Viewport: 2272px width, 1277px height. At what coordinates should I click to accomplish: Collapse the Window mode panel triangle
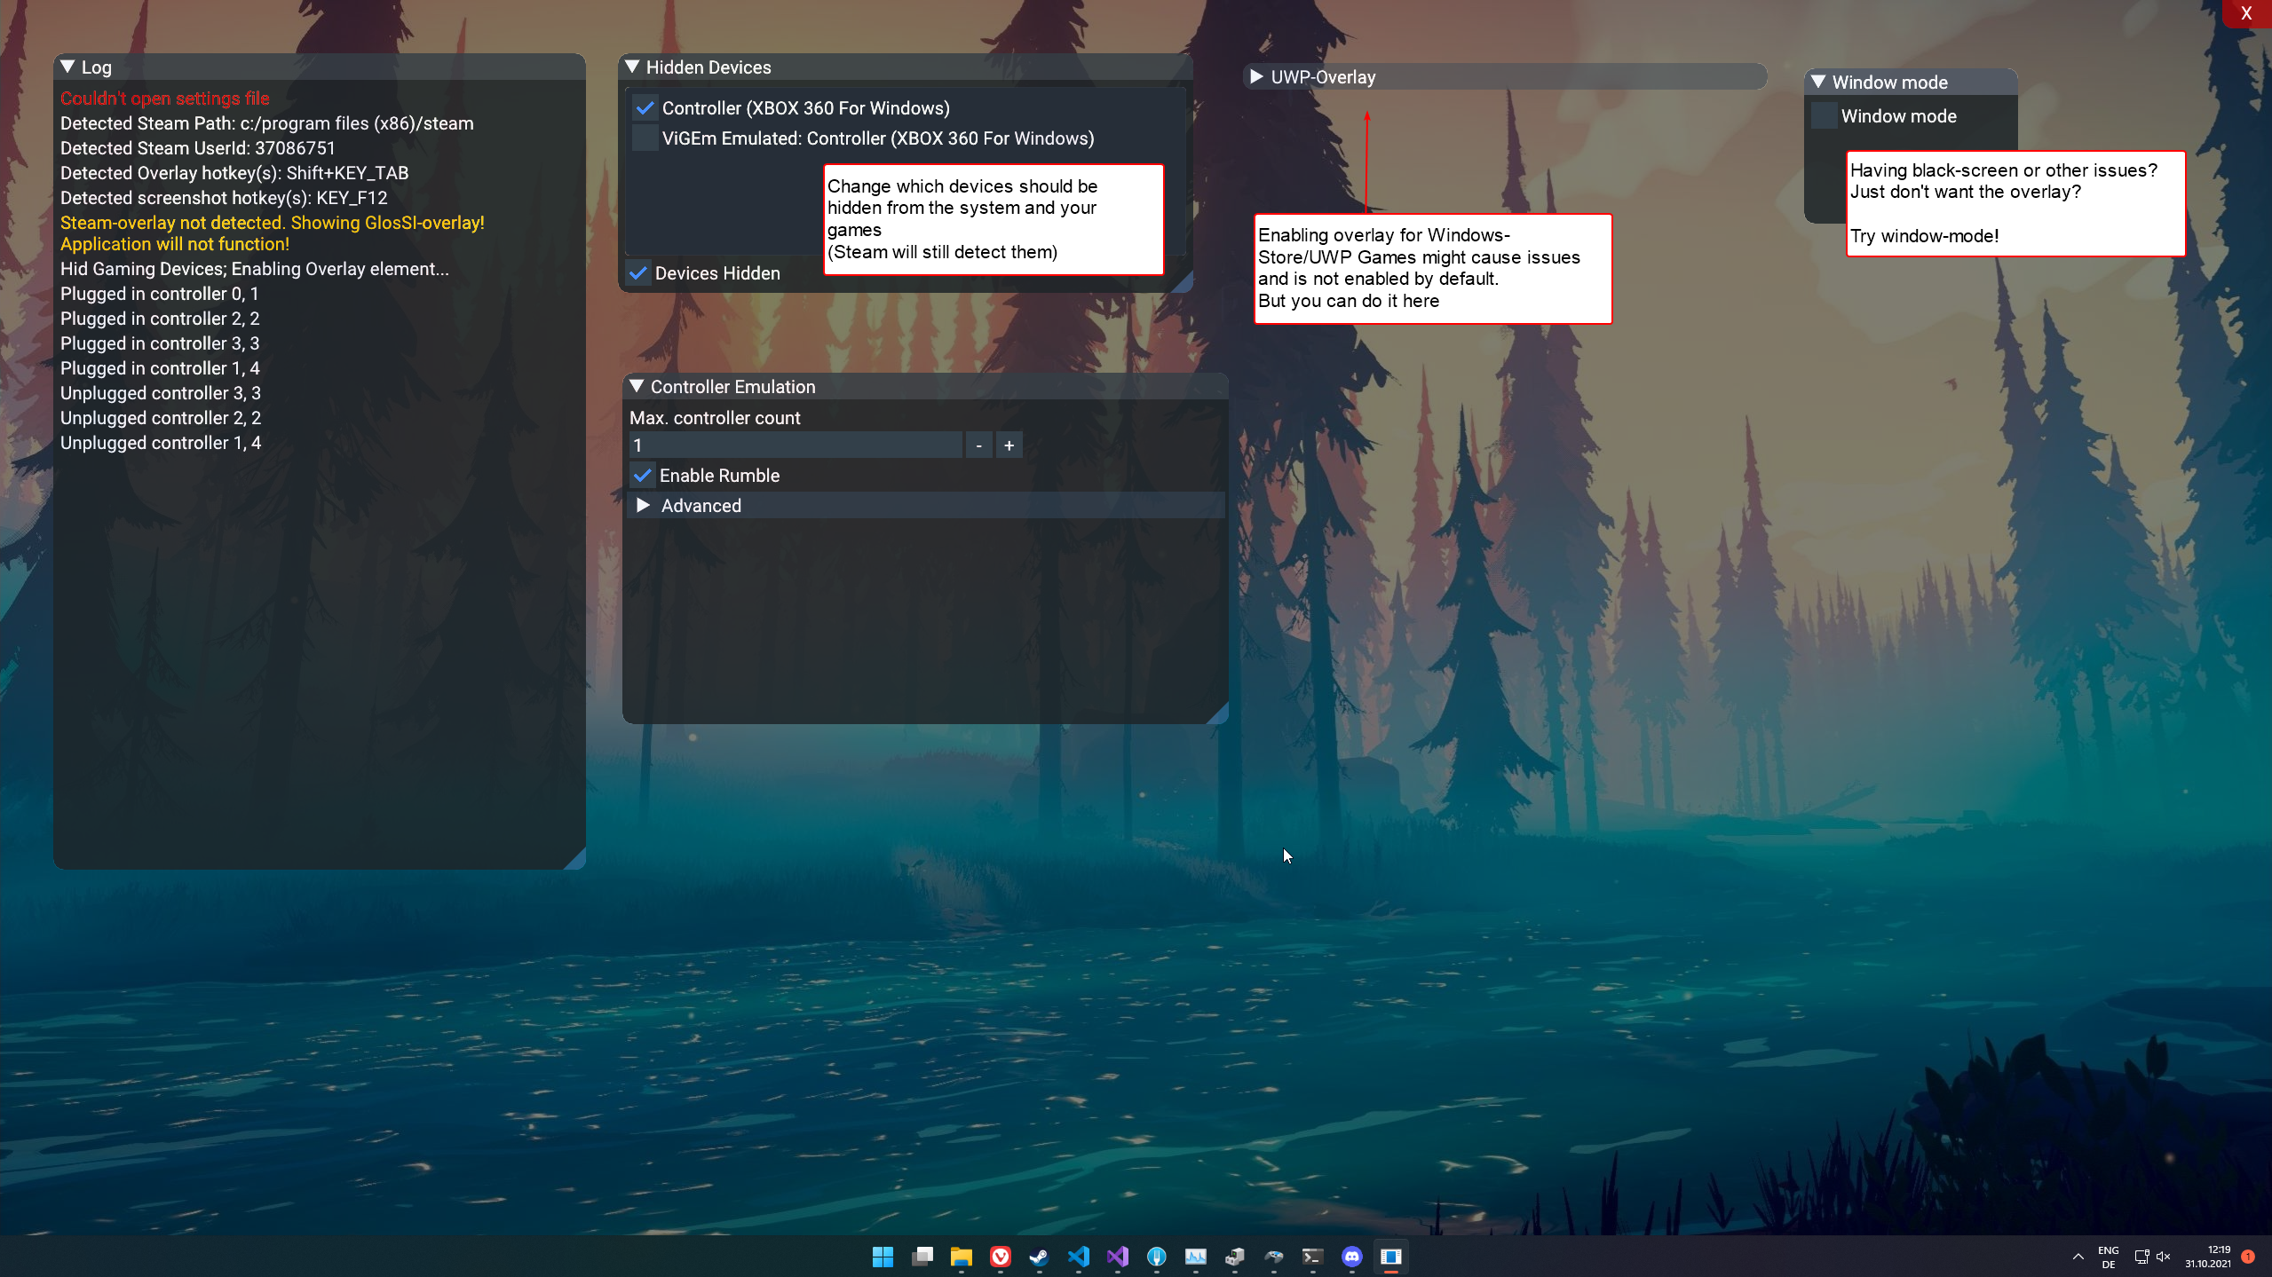[1818, 83]
